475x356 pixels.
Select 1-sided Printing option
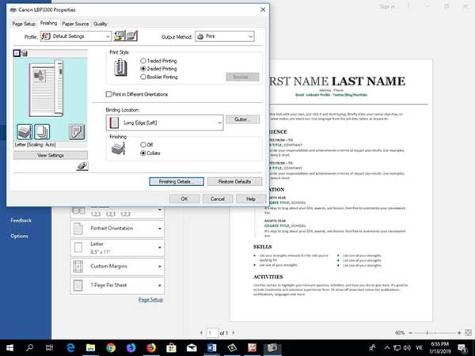pyautogui.click(x=159, y=61)
